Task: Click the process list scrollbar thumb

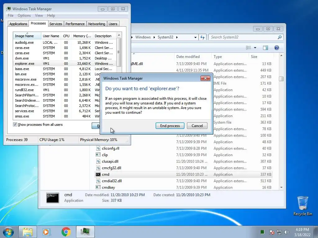Action: coord(119,52)
